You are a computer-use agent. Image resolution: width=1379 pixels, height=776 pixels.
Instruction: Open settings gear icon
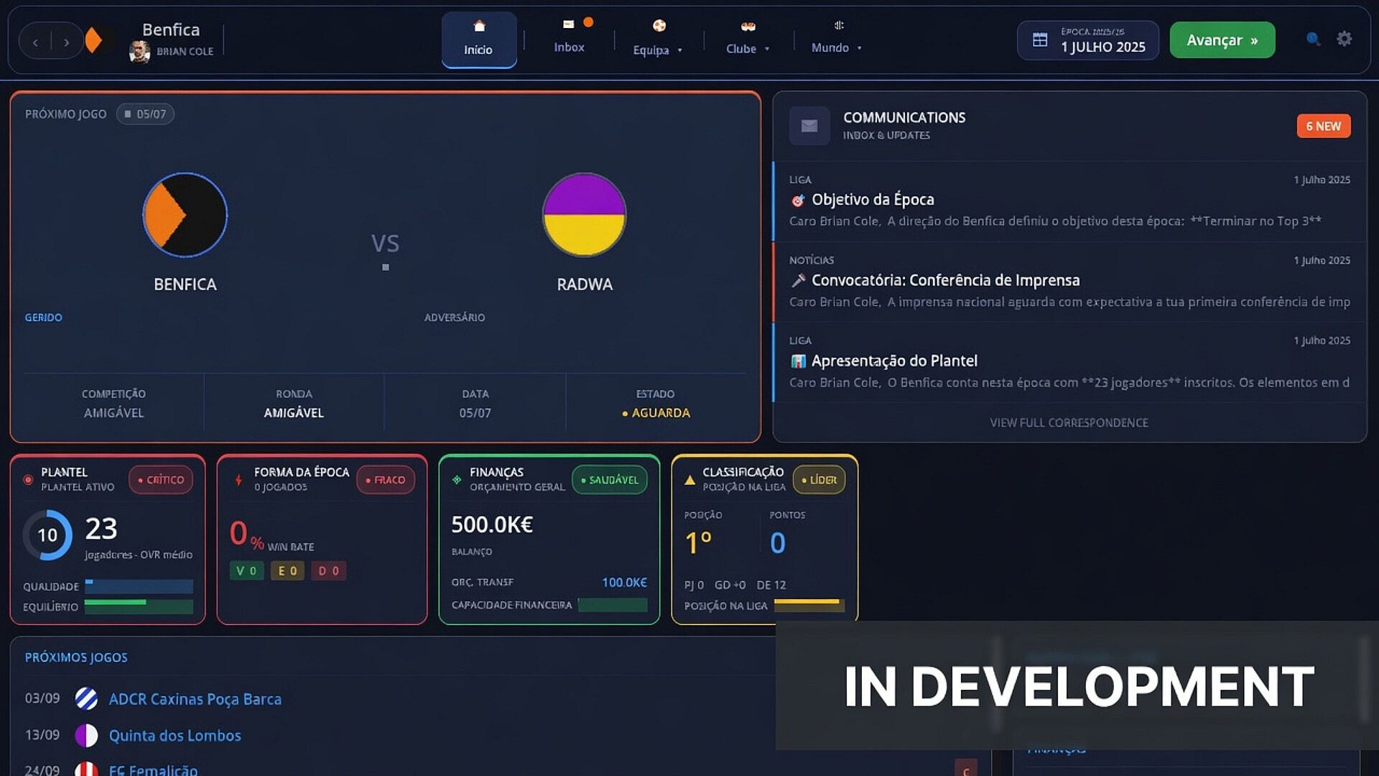pos(1345,39)
